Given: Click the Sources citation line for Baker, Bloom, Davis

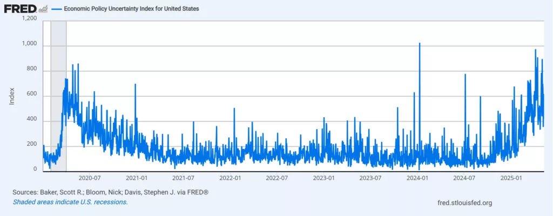Looking at the screenshot, I should point(110,192).
